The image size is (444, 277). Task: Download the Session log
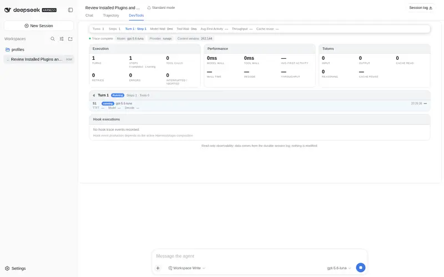(x=421, y=8)
